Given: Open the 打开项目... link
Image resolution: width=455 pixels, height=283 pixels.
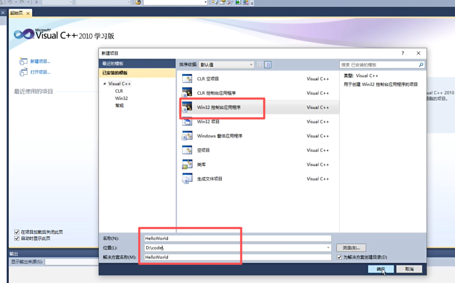Looking at the screenshot, I should (40, 72).
